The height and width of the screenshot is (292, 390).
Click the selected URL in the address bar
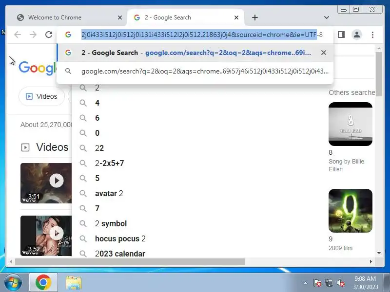pos(199,35)
